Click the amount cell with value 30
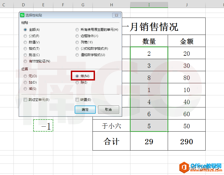Image resolution: width=224 pixels, height=175 pixels. (187, 65)
